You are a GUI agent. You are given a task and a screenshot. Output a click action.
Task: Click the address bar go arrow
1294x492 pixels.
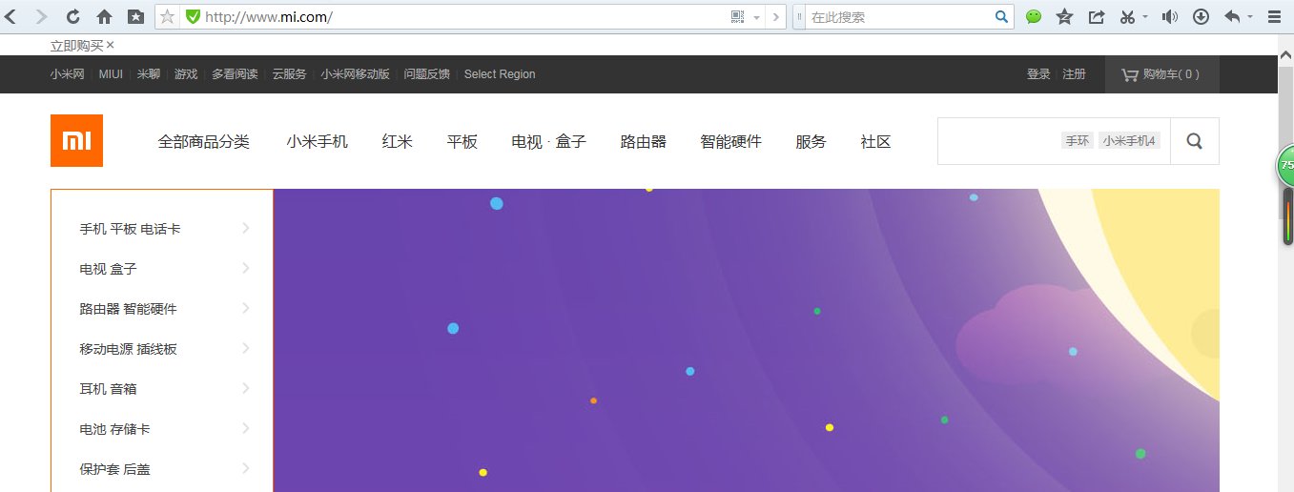click(776, 16)
